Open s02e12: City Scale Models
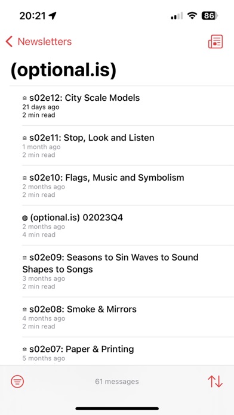This screenshot has width=234, height=415. [128, 106]
